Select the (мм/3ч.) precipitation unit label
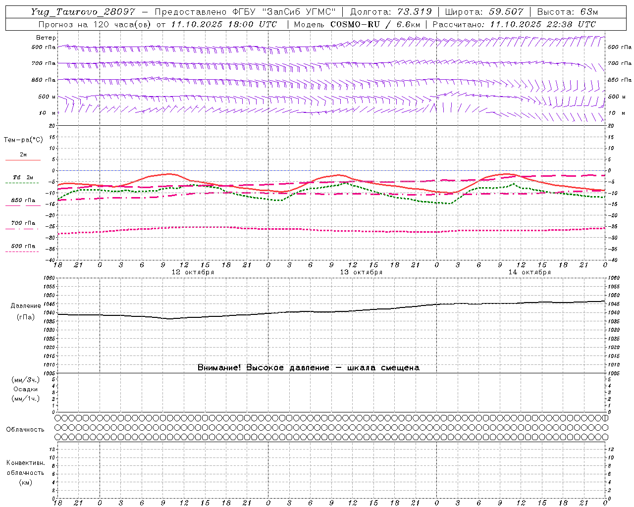The height and width of the screenshot is (507, 634). 26,380
